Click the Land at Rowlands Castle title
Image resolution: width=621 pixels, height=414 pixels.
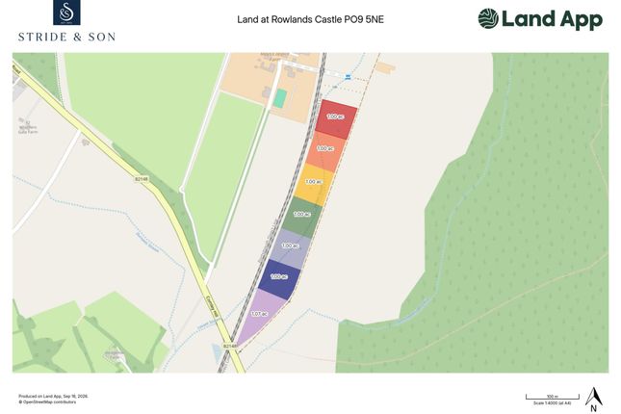(x=310, y=19)
